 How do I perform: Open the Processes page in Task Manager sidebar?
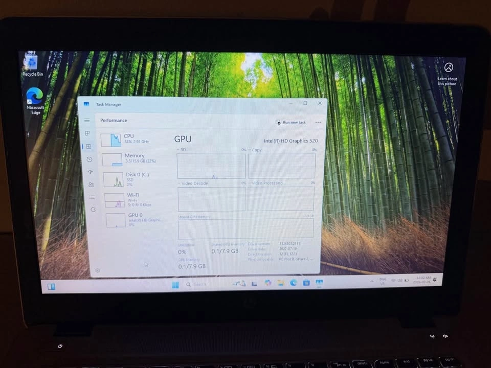87,133
